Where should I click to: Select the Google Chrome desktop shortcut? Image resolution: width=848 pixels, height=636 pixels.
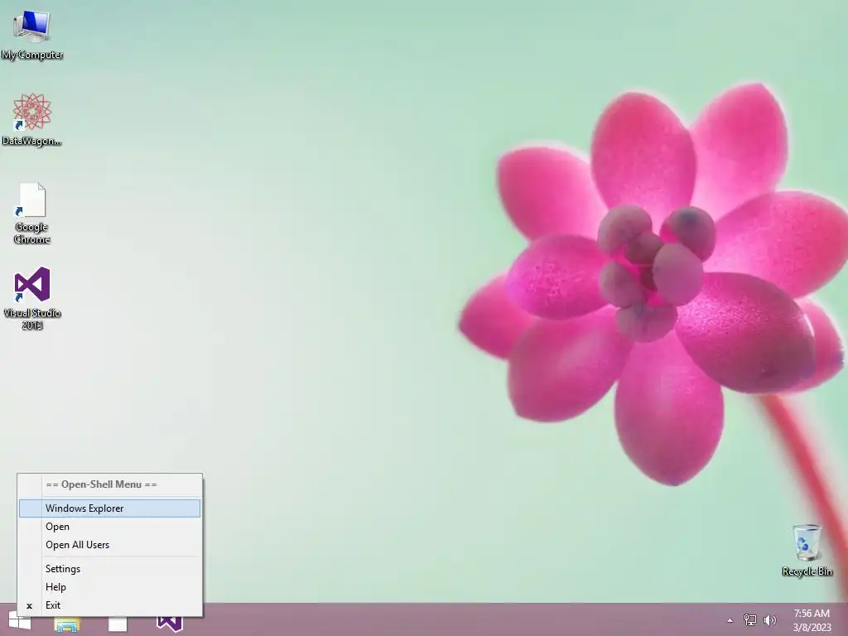tap(32, 213)
